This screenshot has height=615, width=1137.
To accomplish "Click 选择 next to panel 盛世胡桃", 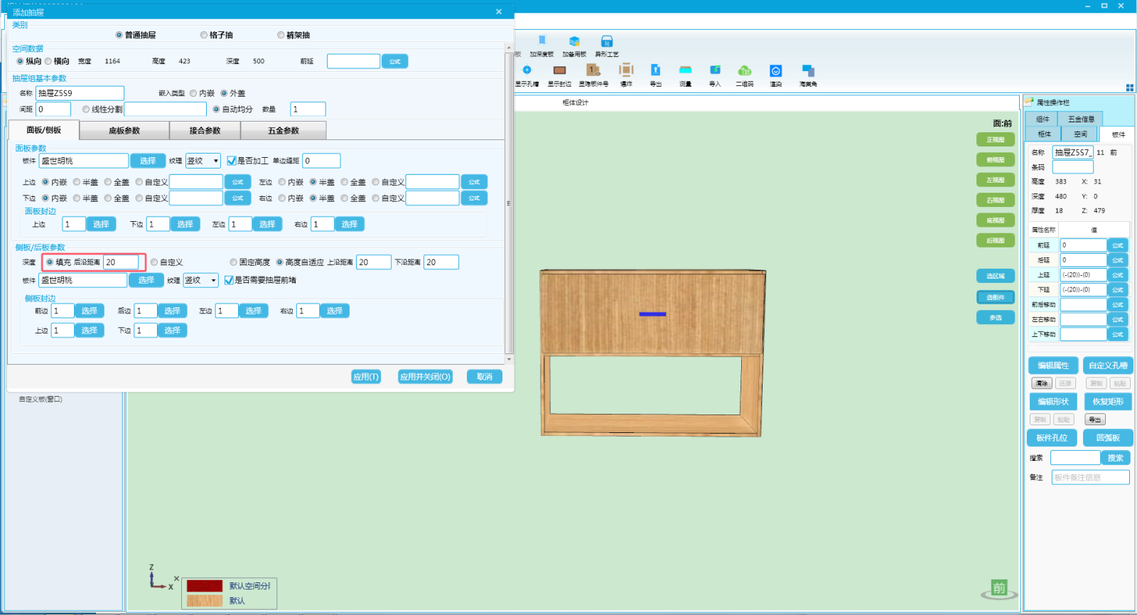I will click(x=148, y=161).
